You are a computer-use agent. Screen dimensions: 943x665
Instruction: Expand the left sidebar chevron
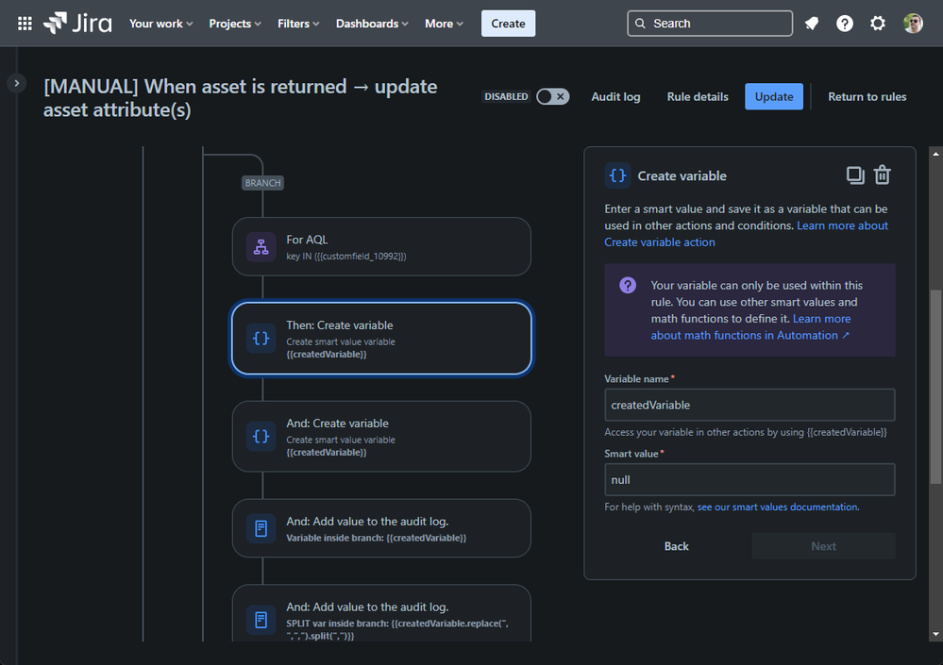(x=17, y=83)
